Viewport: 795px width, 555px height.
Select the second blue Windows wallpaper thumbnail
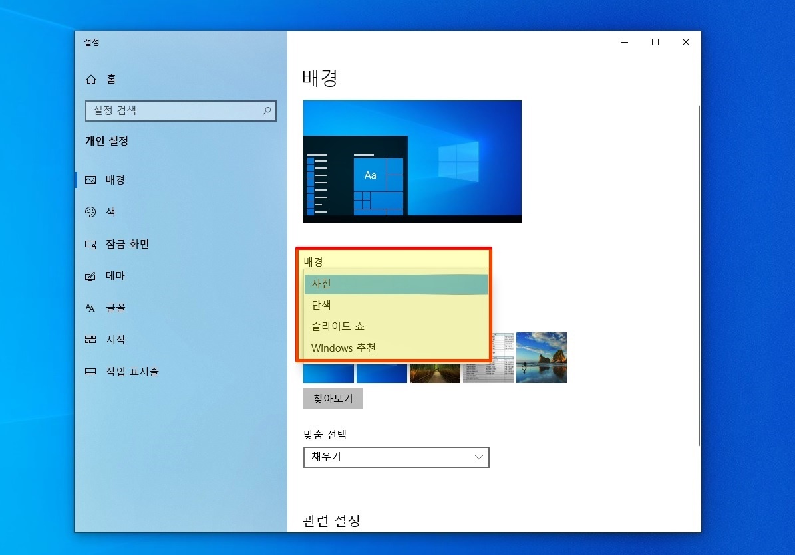382,373
